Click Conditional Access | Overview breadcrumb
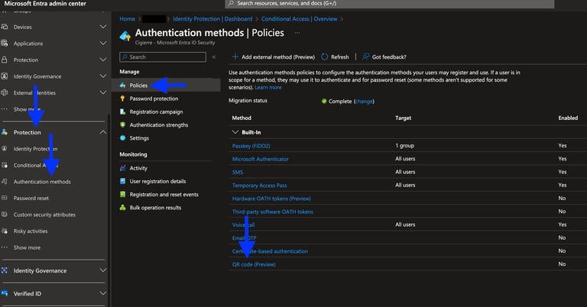 (299, 18)
